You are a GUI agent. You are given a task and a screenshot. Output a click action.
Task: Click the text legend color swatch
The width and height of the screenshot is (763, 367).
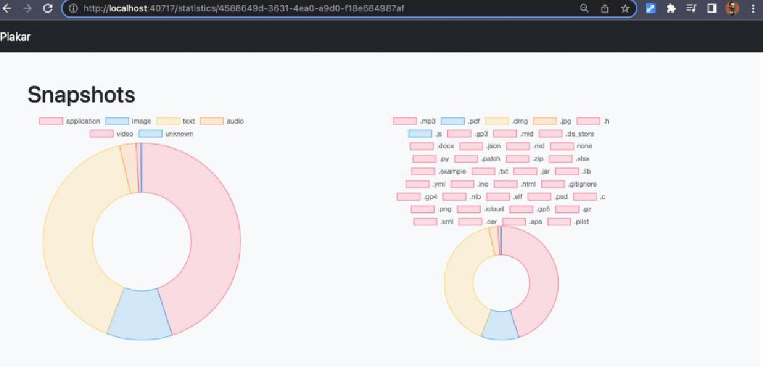point(168,121)
